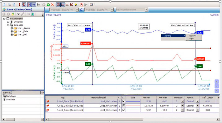The image size is (222, 123).
Task: Click the gray play button in toolbar
Action: [86, 5]
